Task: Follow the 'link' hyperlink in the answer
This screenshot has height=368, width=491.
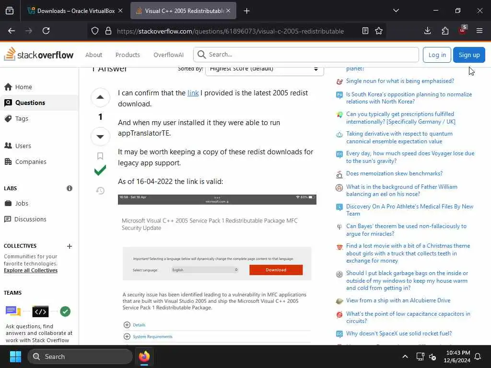Action: pos(193,93)
